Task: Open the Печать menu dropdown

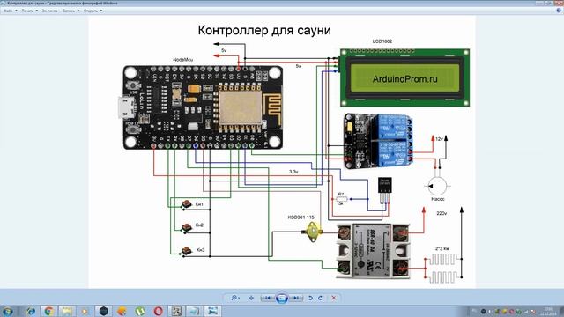Action: [x=29, y=11]
